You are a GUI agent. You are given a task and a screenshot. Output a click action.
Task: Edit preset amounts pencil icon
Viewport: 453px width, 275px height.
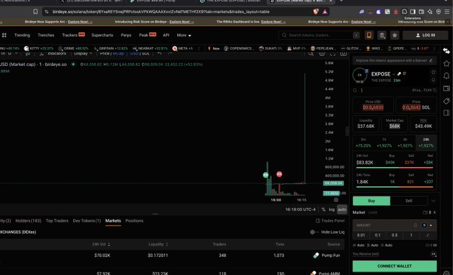click(428, 235)
